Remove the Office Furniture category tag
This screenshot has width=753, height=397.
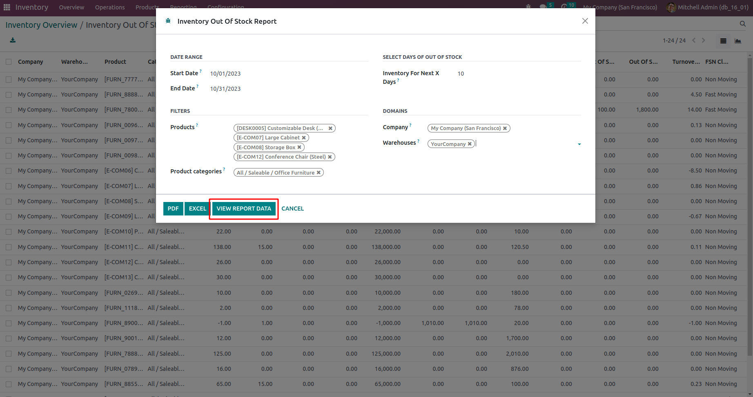tap(319, 173)
